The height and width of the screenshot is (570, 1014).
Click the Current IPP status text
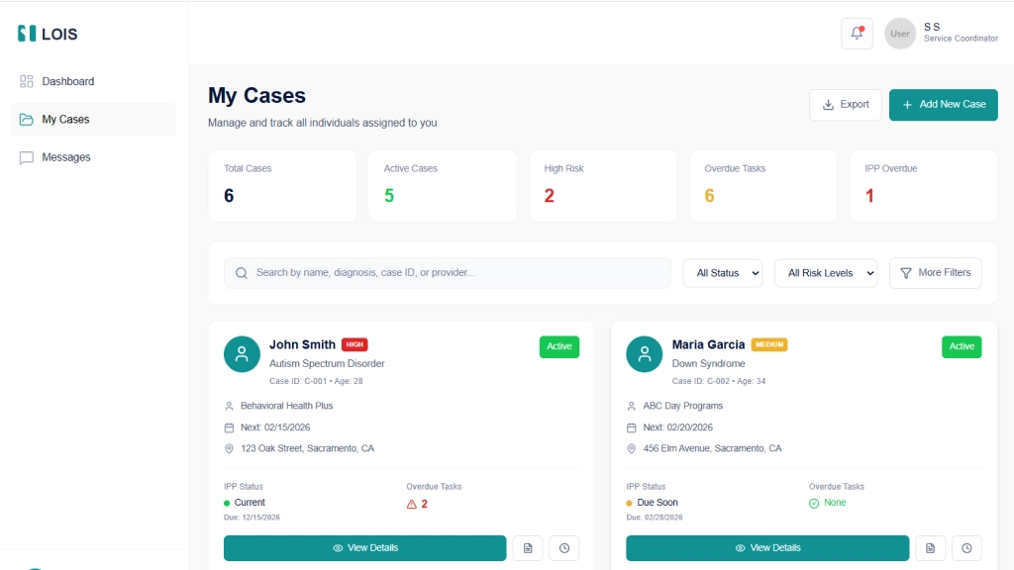click(x=250, y=503)
